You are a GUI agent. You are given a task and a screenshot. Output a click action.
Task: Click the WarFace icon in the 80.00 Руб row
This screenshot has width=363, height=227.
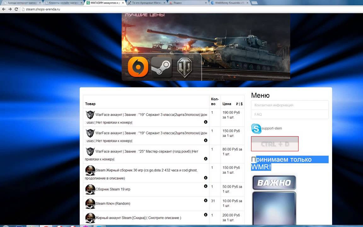pyautogui.click(x=90, y=151)
